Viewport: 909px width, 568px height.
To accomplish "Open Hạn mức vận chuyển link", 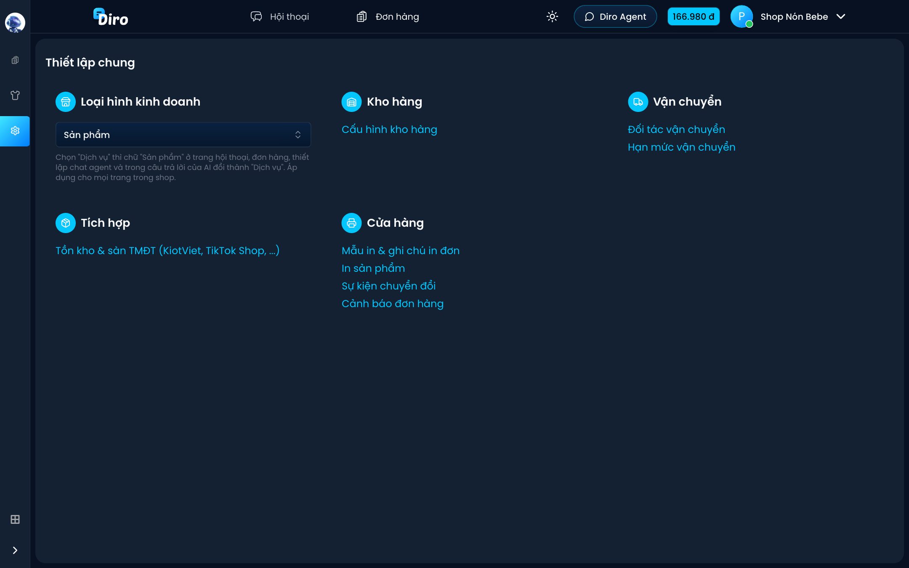I will point(681,147).
